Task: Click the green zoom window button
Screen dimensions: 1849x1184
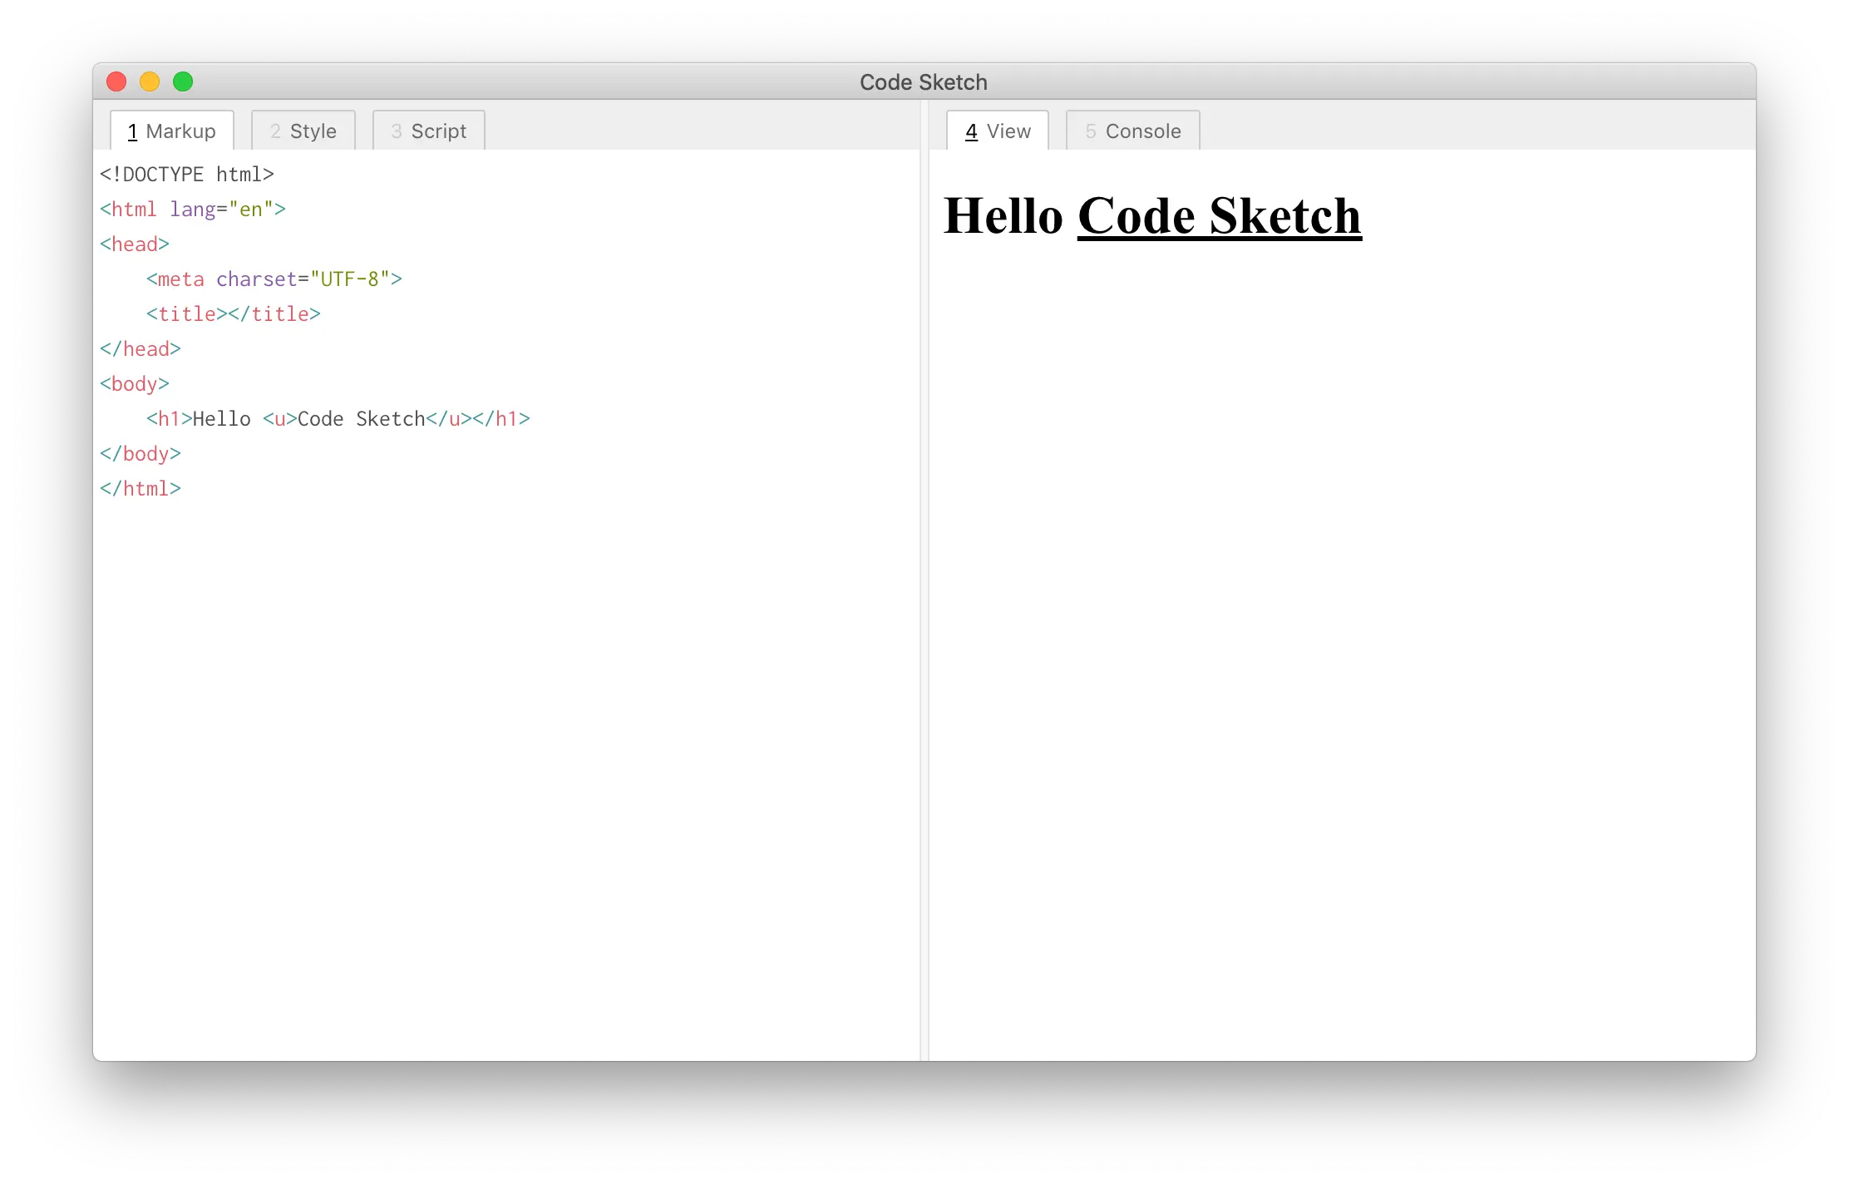Action: 183,81
